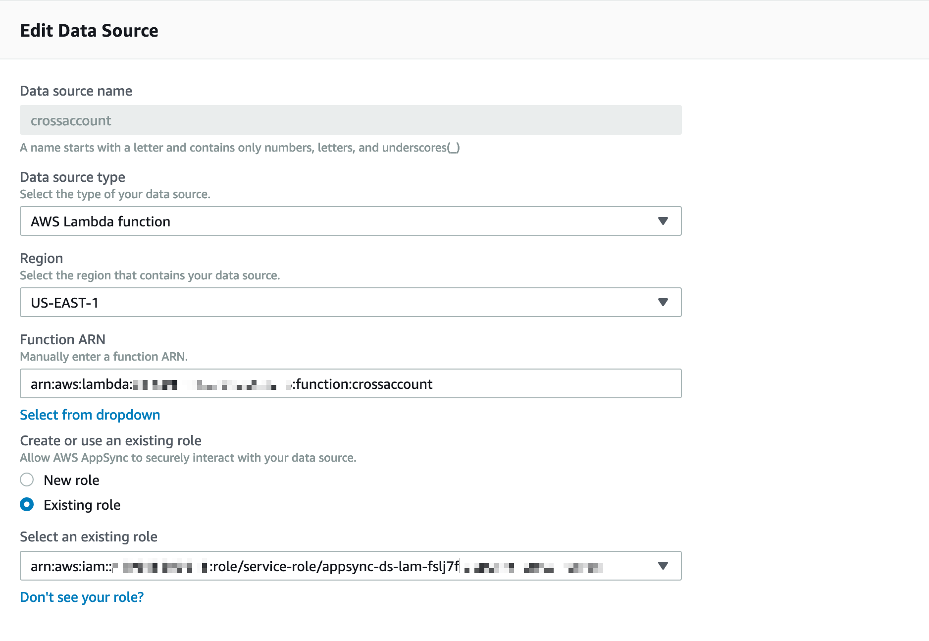Open the "Don't see your role?" link
Viewport: 929px width, 641px height.
tap(82, 597)
